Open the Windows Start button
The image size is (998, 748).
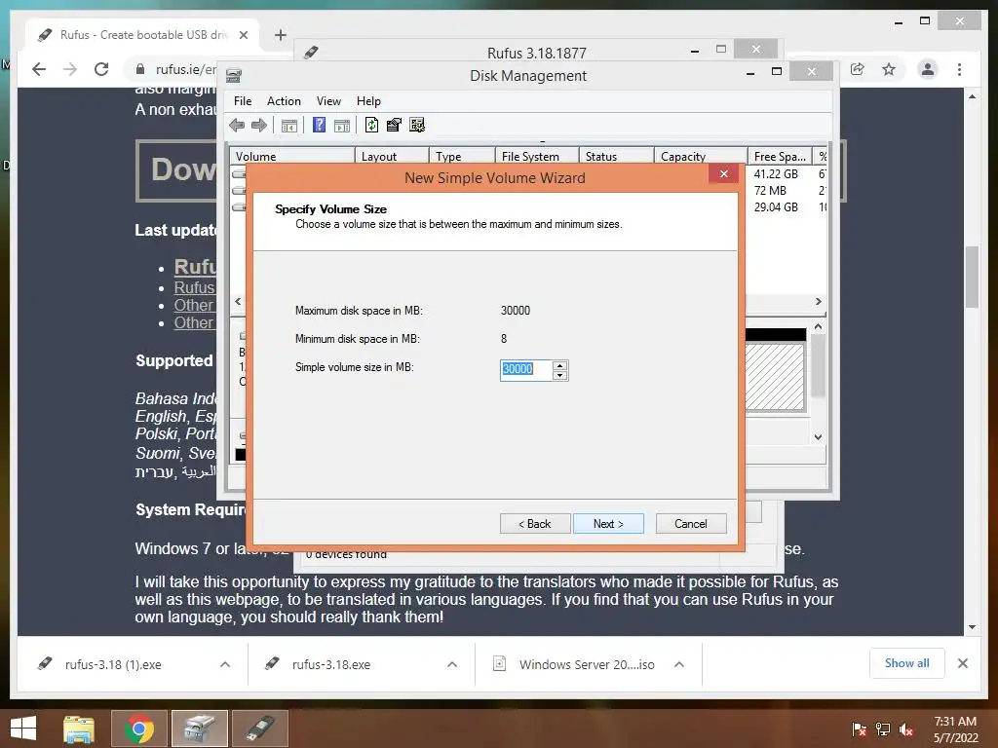23,729
